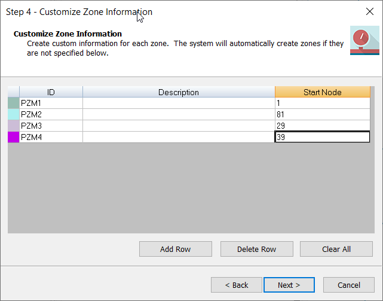The image size is (383, 301).
Task: Click the Description column header
Action: pos(178,92)
